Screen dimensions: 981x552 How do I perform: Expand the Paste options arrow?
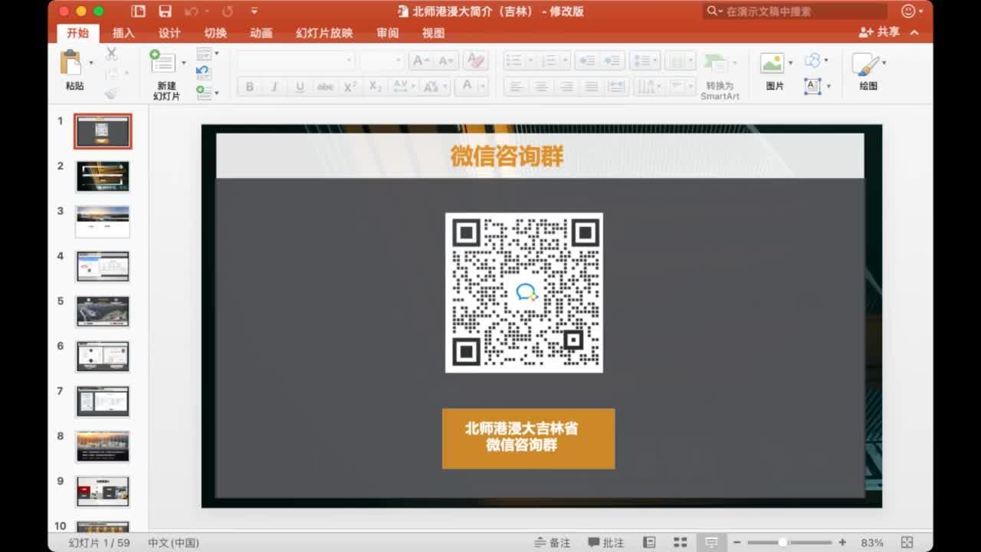click(91, 62)
